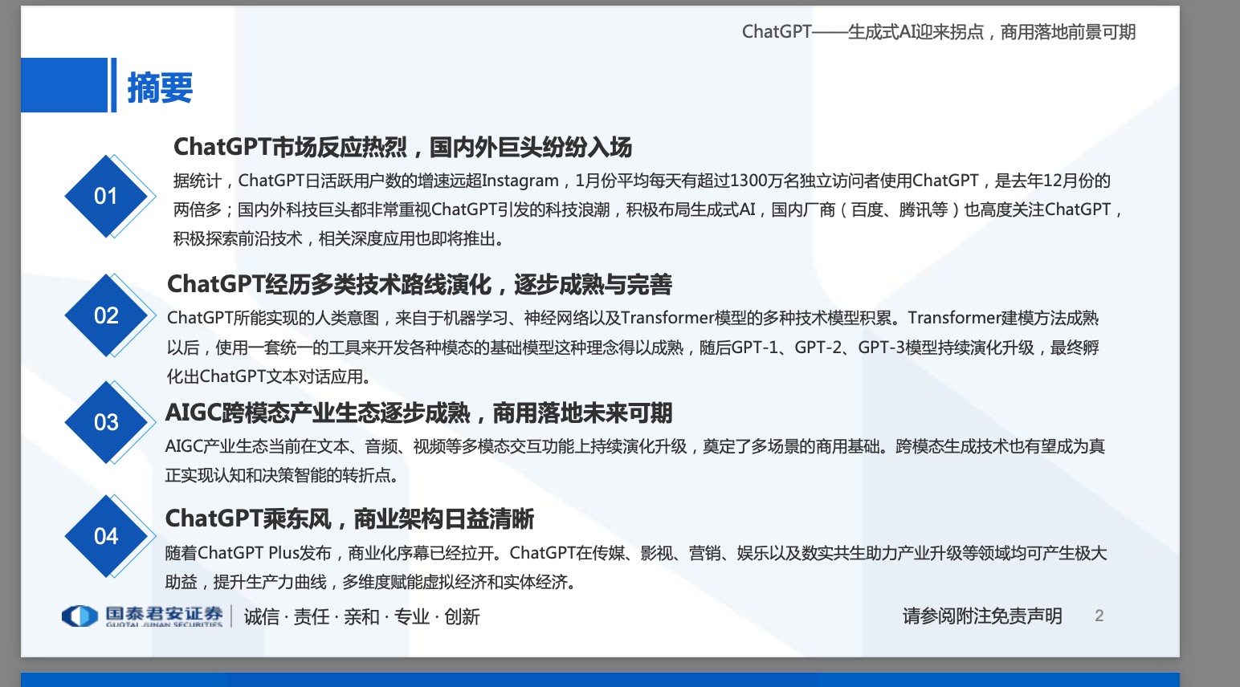The image size is (1240, 687).
Task: Click heading AIGC跨模态产业生态逐步成熟
Action: point(317,413)
